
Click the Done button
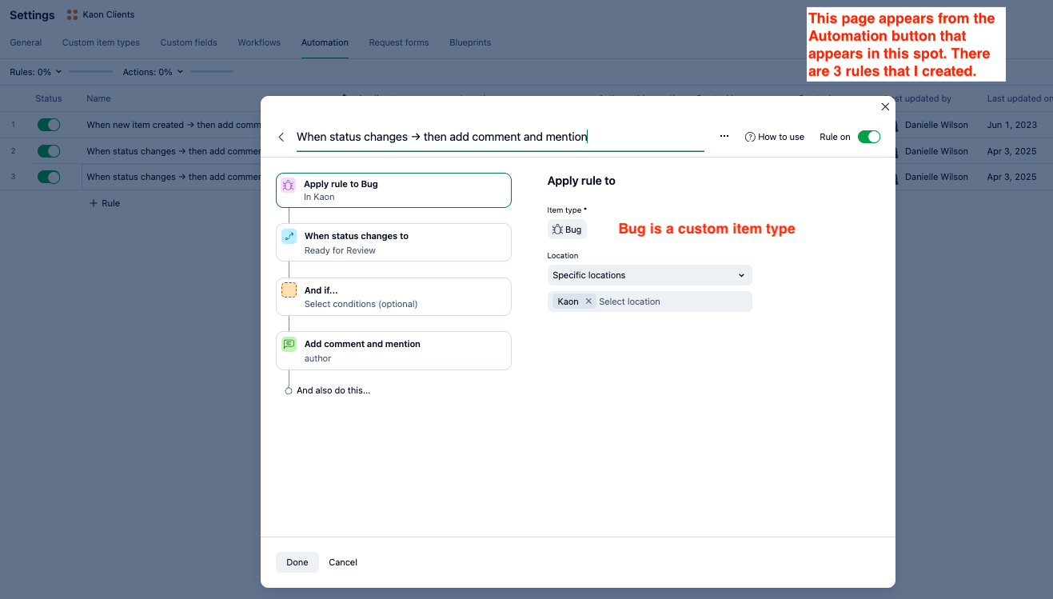coord(297,562)
